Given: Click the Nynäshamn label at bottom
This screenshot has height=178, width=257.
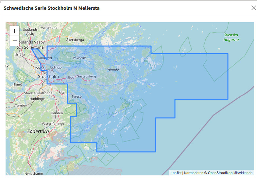Looking at the screenshot, I should [34, 173].
